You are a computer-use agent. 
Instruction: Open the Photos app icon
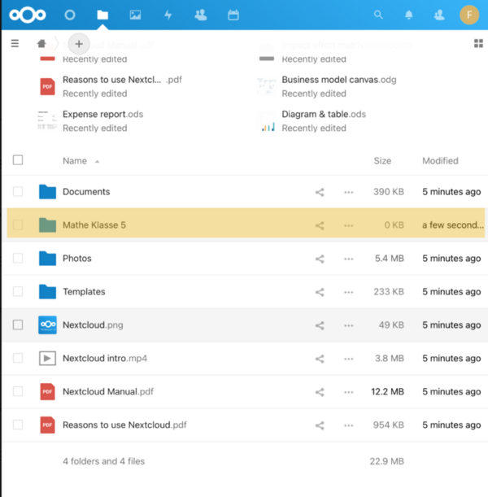coord(135,15)
